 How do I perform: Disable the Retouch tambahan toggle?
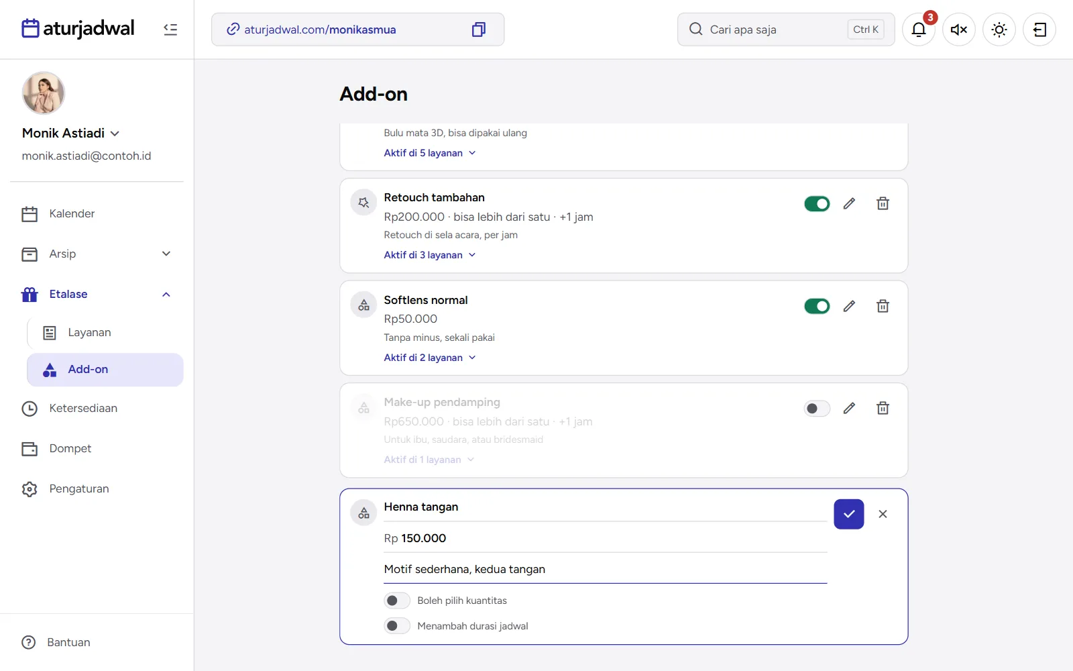tap(817, 203)
